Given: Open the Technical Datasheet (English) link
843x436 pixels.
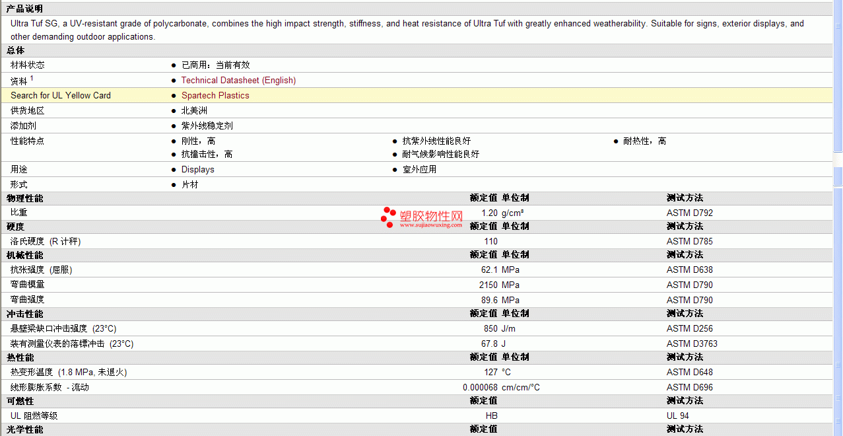Looking at the screenshot, I should [x=238, y=80].
